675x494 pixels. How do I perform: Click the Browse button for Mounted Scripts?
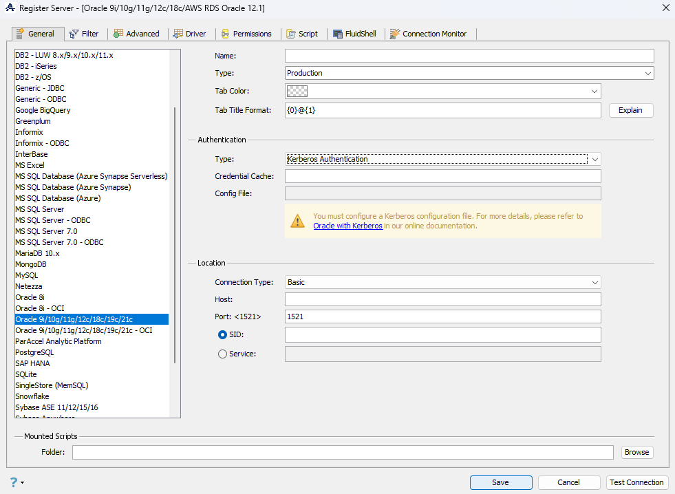tap(636, 452)
